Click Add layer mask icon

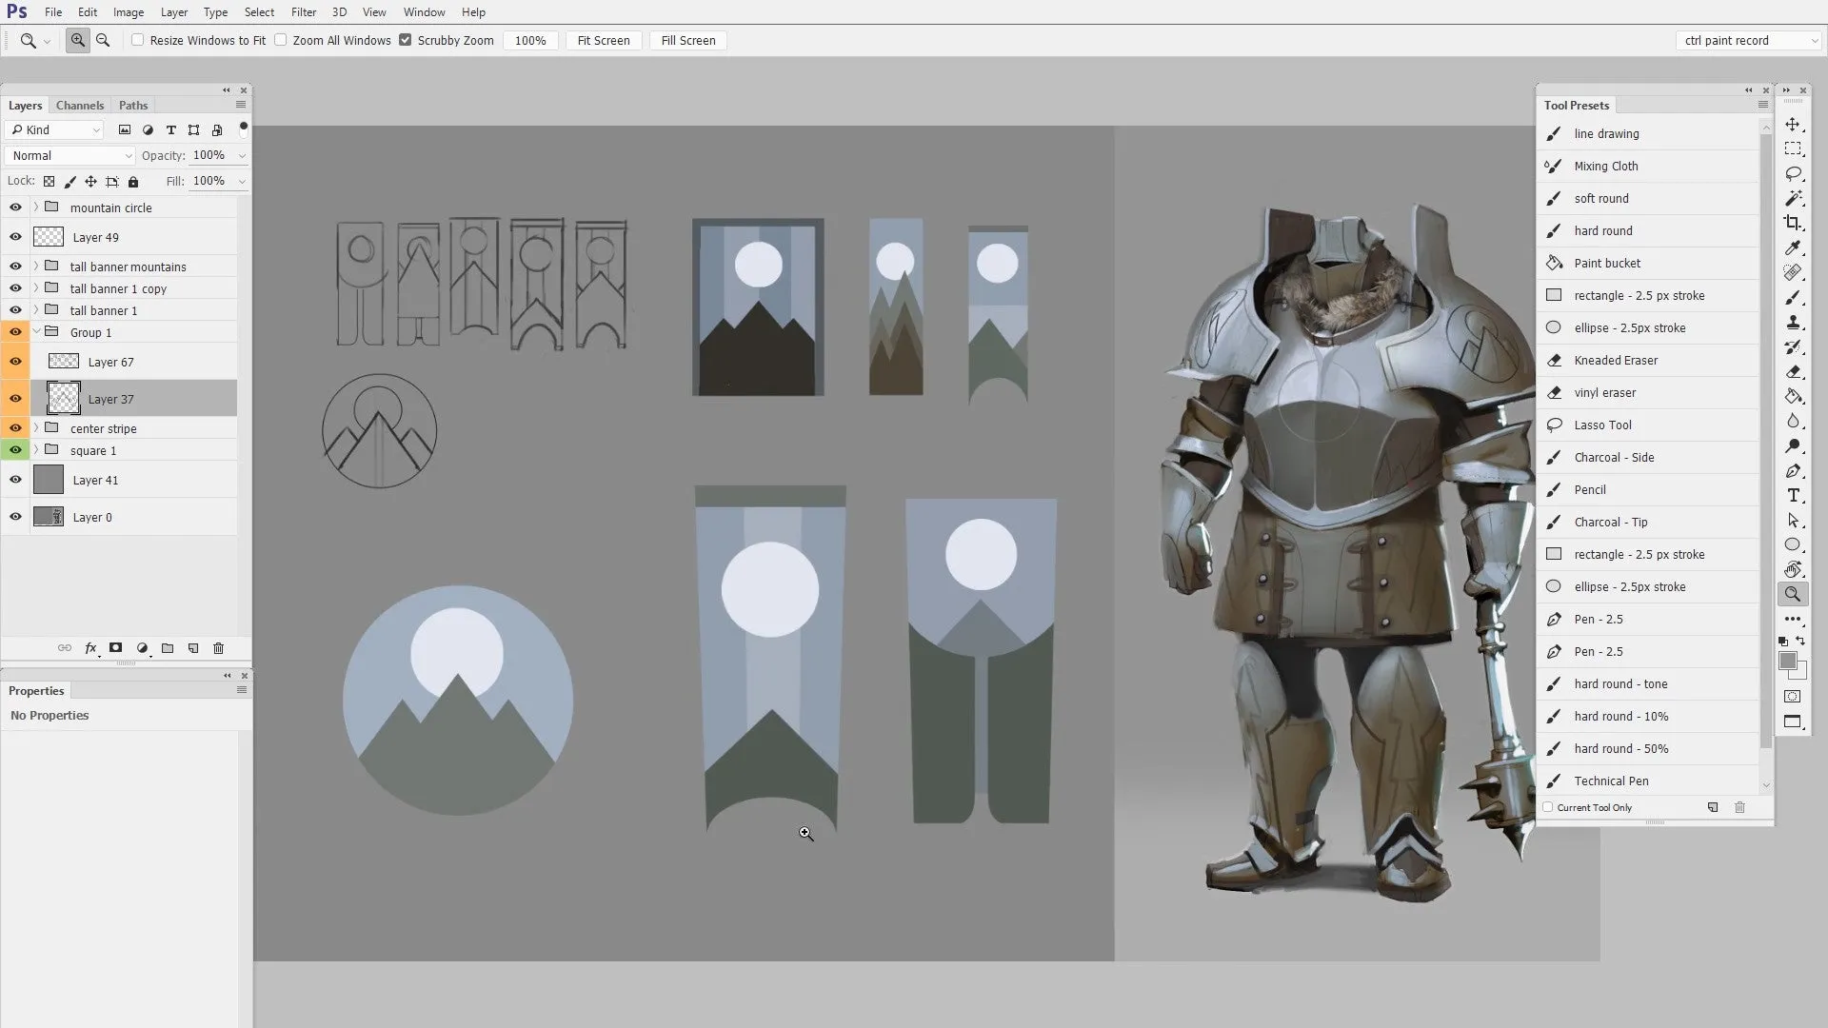115,648
